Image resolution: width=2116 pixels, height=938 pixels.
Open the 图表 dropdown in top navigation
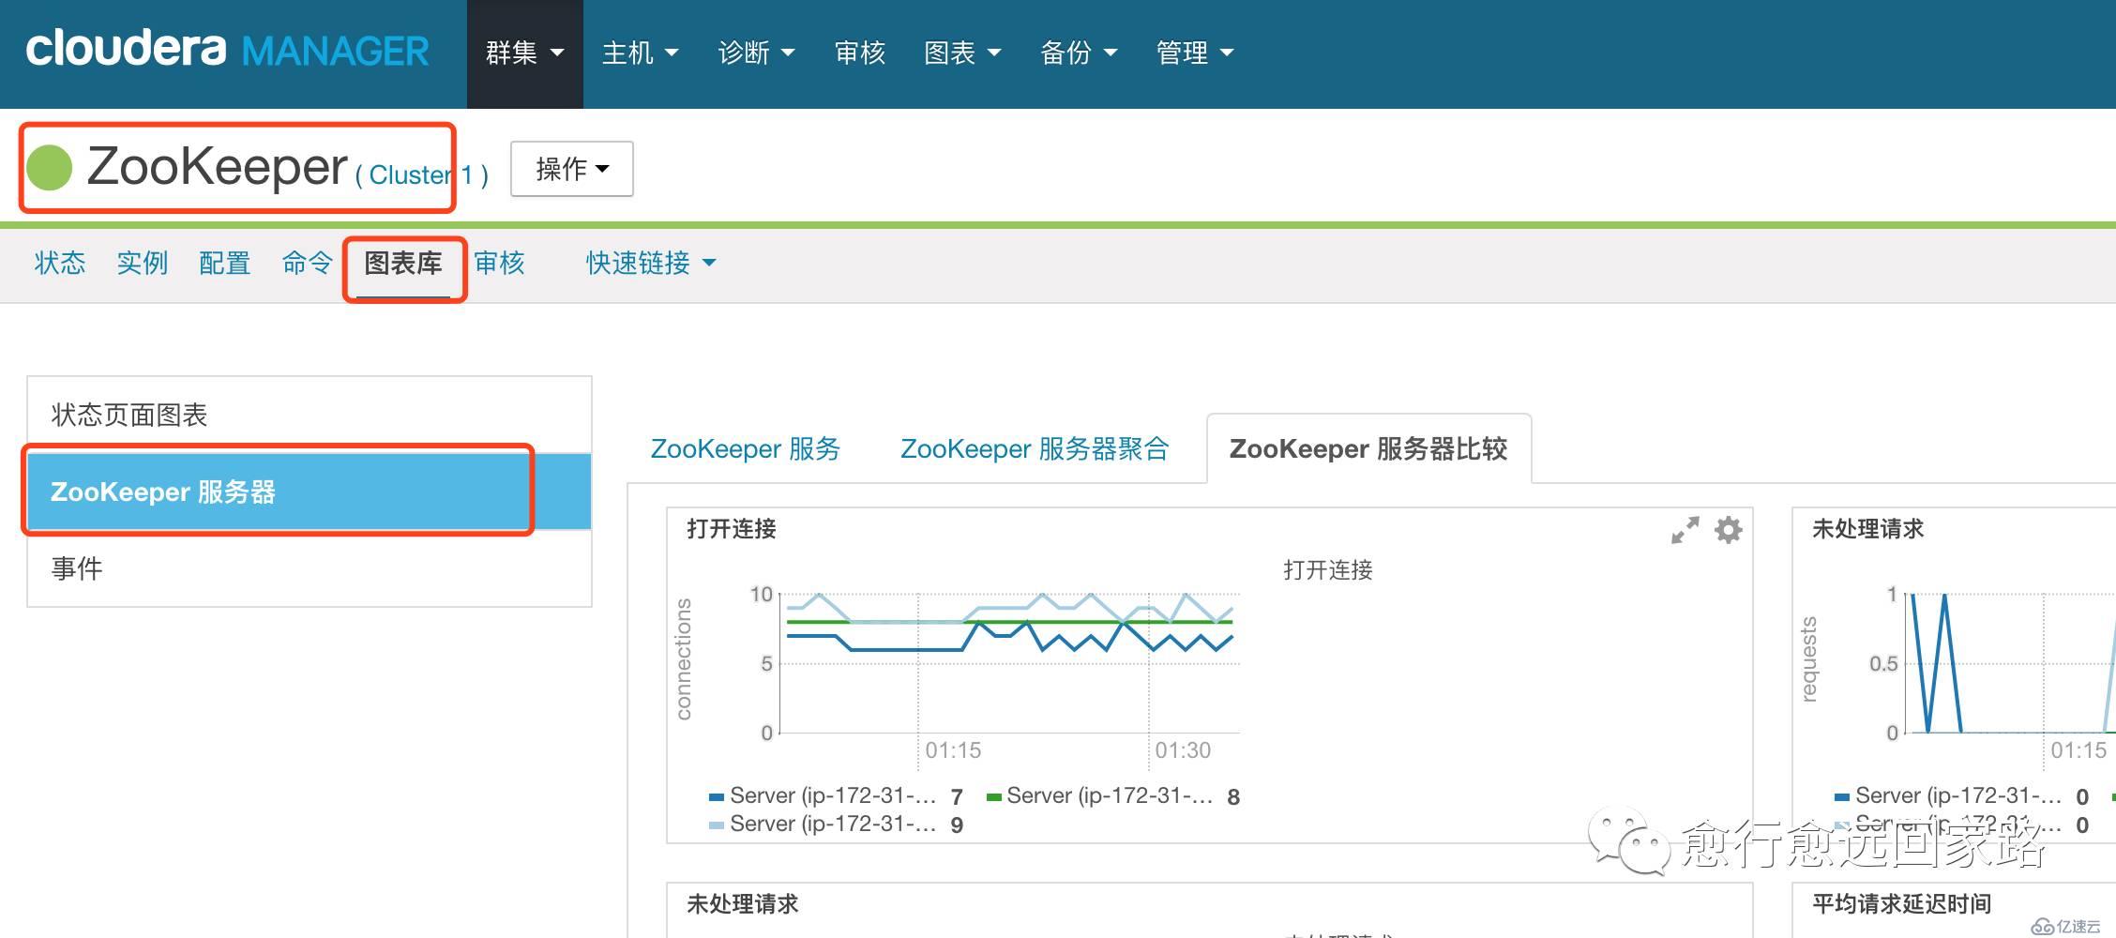[962, 53]
